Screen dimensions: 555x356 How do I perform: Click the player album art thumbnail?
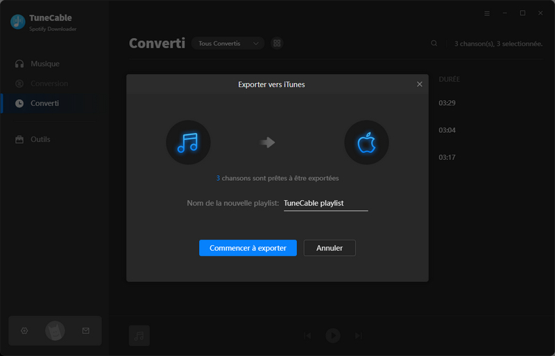point(139,335)
